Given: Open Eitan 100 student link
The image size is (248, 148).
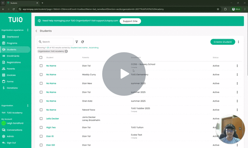Looking at the screenshot, I should (x=51, y=145).
